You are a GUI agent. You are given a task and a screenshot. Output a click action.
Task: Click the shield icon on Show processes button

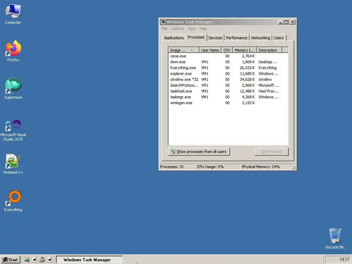click(x=173, y=152)
